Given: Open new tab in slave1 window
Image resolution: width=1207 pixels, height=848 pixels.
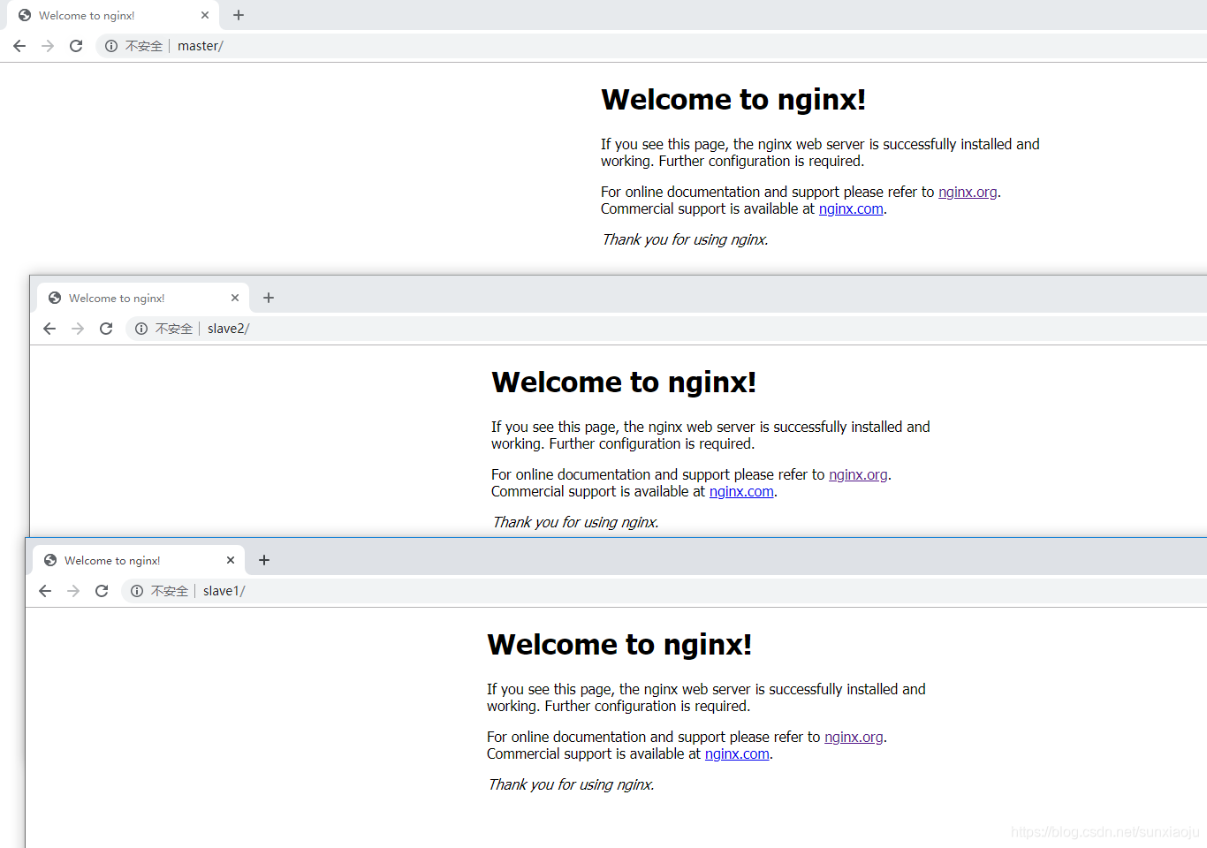Looking at the screenshot, I should (x=264, y=560).
